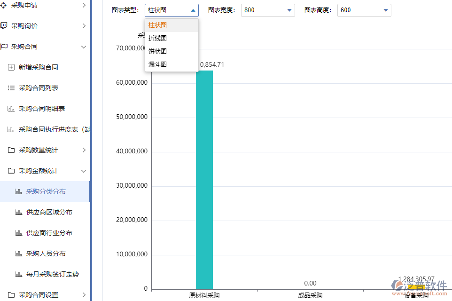Click the icon next to 采购申请
The width and height of the screenshot is (452, 301).
(5, 5)
